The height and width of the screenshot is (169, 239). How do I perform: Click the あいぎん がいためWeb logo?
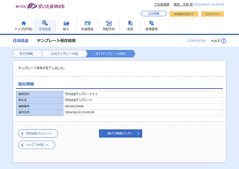[40, 6]
